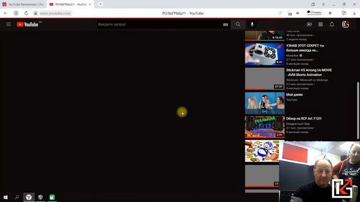Open the Квадратный Гайд channel link
The width and height of the screenshot is (360, 202).
pos(298,123)
